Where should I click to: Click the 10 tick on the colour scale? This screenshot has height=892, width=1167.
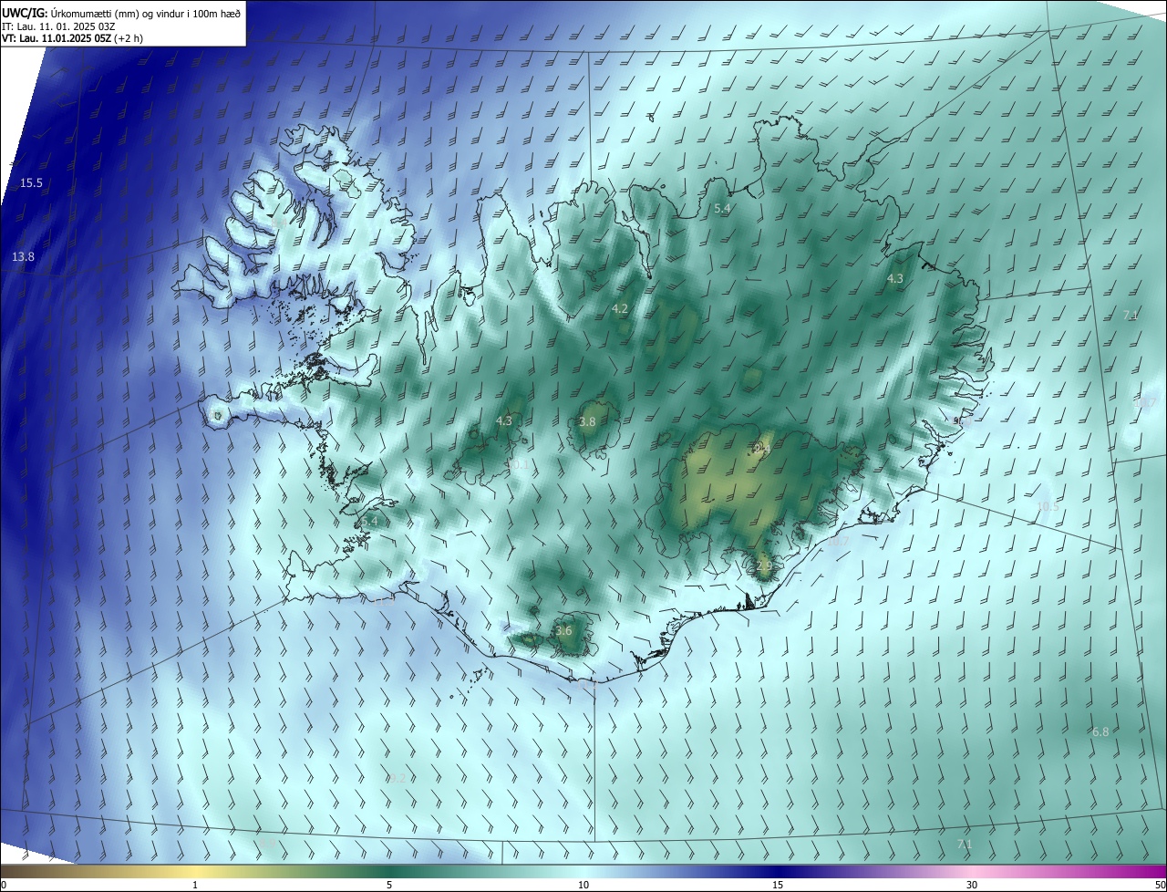click(583, 885)
